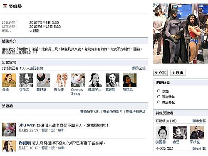Image resolution: width=208 pixels, height=156 pixels.
Task: Open 蔣經國 guest profile picture
Action: [x=112, y=80]
